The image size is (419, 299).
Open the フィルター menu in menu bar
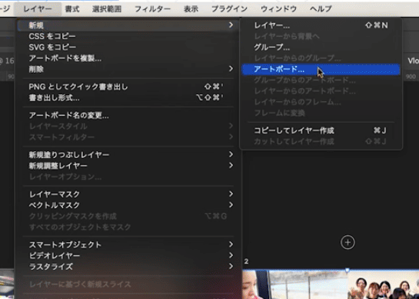coord(152,8)
